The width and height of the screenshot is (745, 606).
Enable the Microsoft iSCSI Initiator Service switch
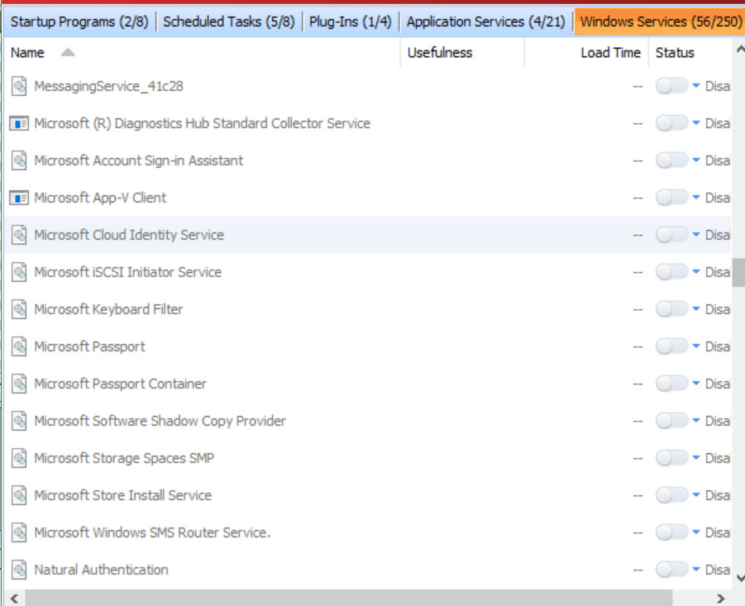672,272
